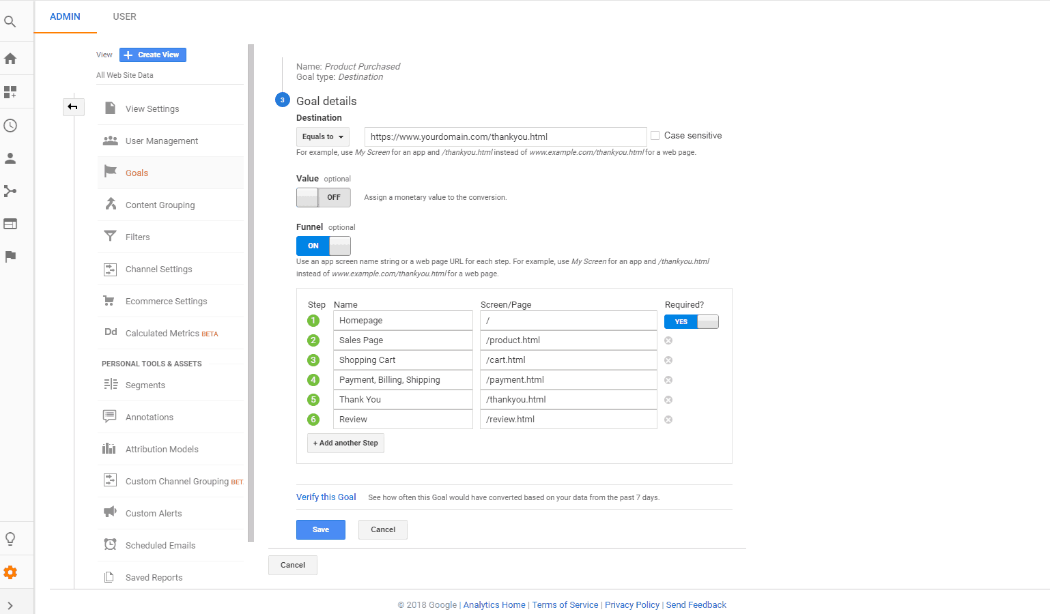Click the View Settings document icon
Image resolution: width=1050 pixels, height=614 pixels.
[110, 108]
